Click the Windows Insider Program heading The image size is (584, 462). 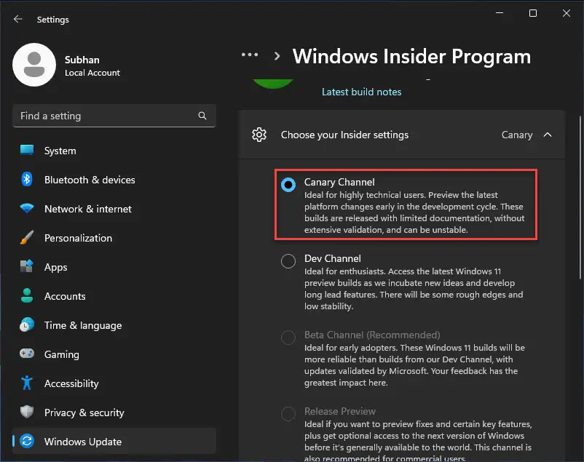point(411,57)
